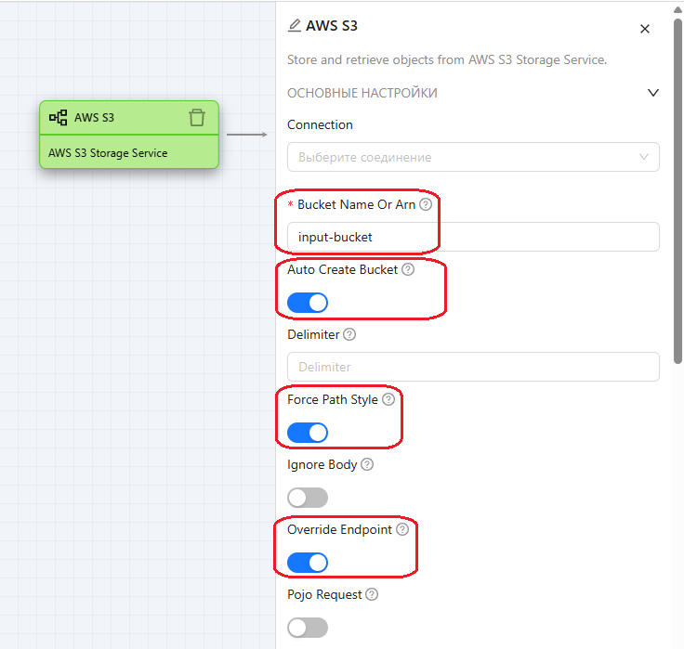
Task: Turn off Force Path Style switch
Action: (x=308, y=433)
